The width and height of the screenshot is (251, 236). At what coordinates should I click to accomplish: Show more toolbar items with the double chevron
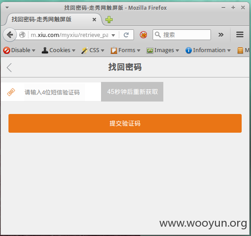pyautogui.click(x=221, y=35)
